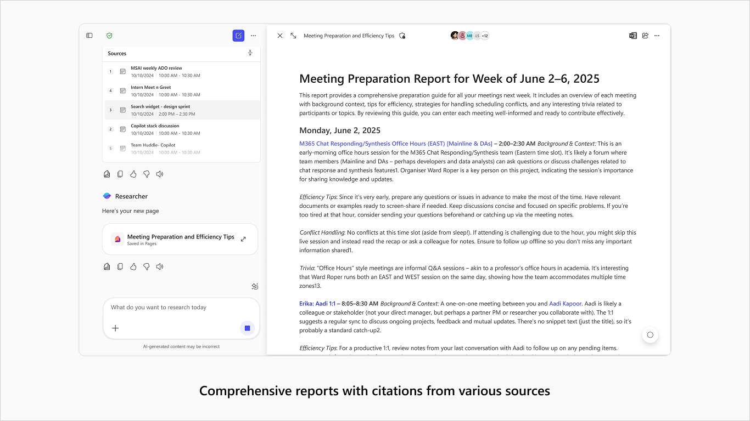
Task: Click calendar icon beside Copilot stack discussion
Action: point(123,129)
